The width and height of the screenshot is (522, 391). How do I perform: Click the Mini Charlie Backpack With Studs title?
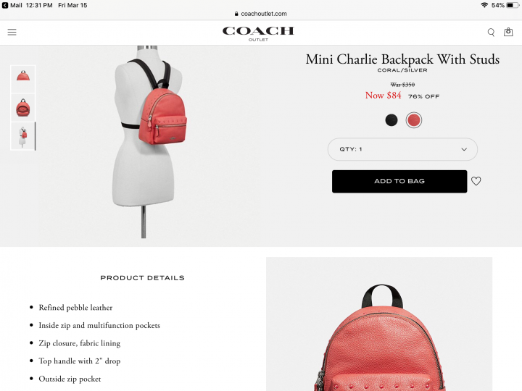pyautogui.click(x=402, y=59)
